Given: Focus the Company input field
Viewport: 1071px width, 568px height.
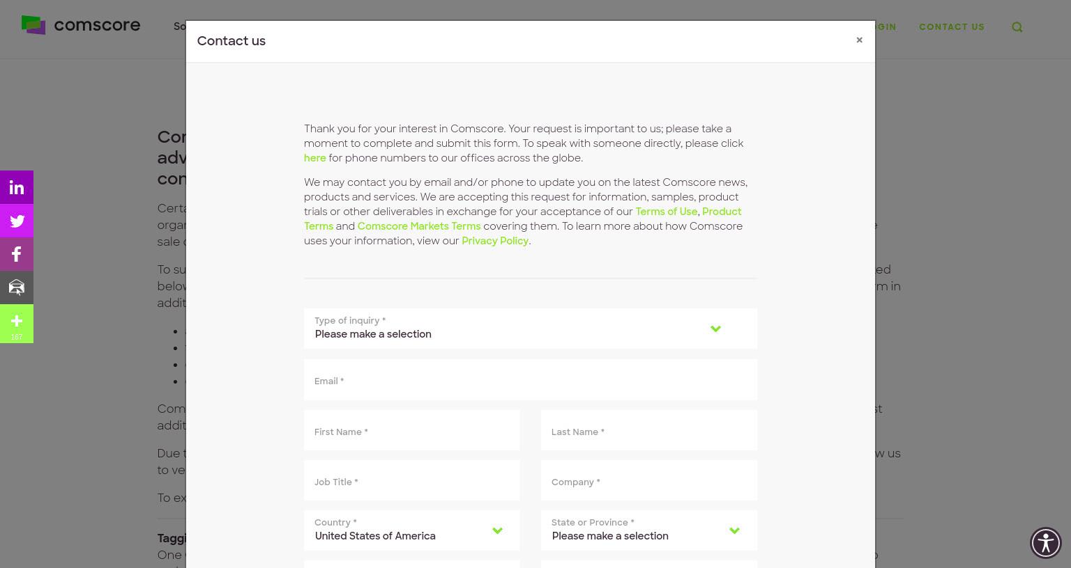Looking at the screenshot, I should (649, 480).
